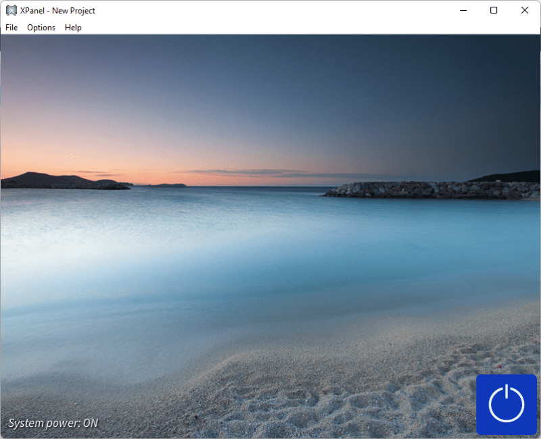Viewport: 541px width, 439px height.
Task: Click the empty middle of the title bar
Action: pos(270,10)
